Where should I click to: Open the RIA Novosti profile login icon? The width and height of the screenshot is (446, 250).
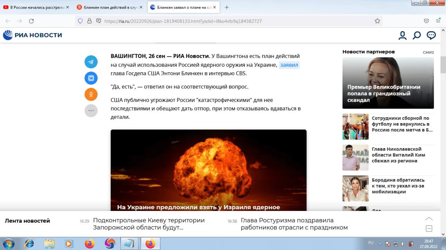403,36
